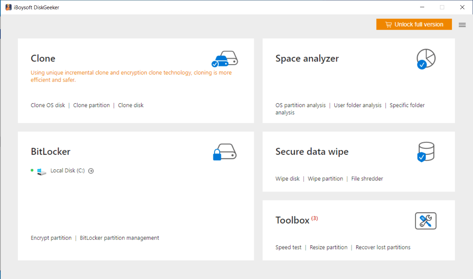This screenshot has width=473, height=279.
Task: Click the BitLocker padlock drive icon
Action: pyautogui.click(x=225, y=152)
